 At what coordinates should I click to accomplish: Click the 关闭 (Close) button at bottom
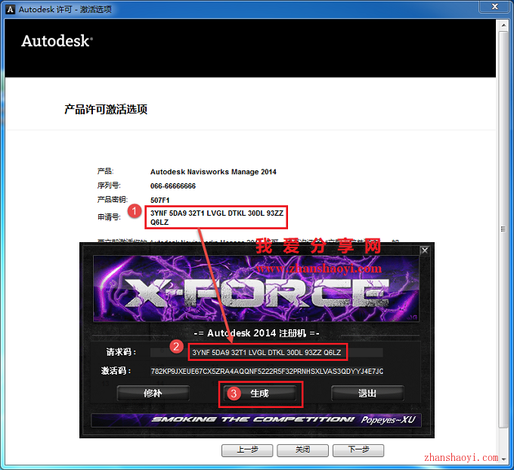302,450
